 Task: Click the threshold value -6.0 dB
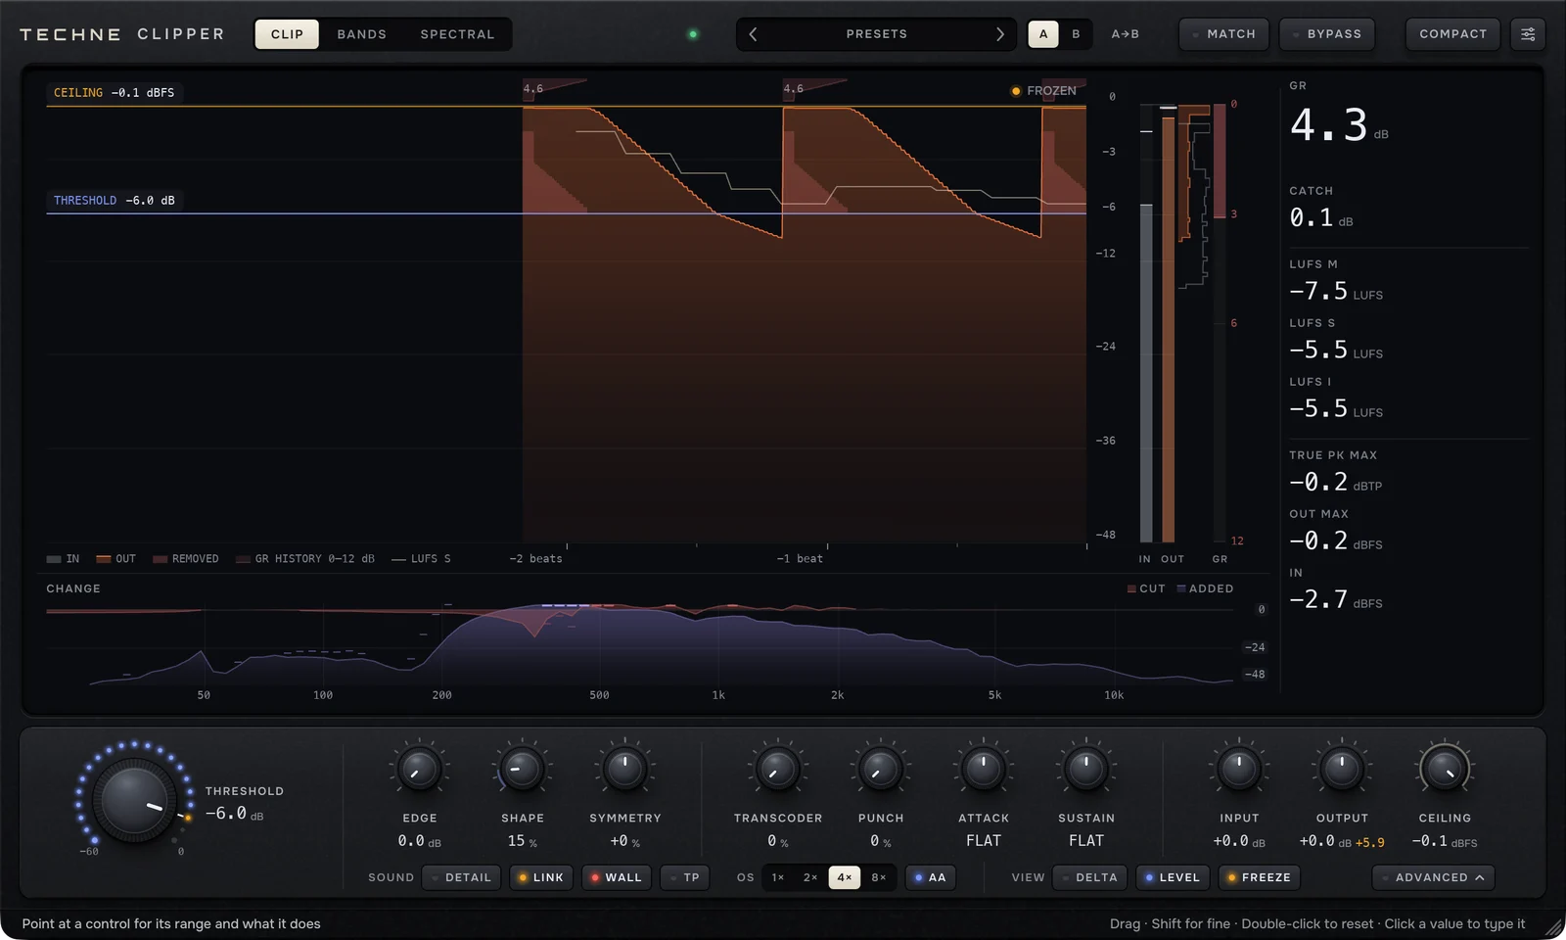pyautogui.click(x=234, y=814)
